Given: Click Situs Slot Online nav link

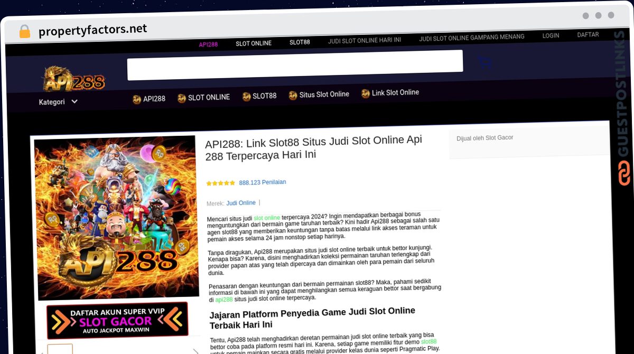Looking at the screenshot, I should [x=324, y=95].
